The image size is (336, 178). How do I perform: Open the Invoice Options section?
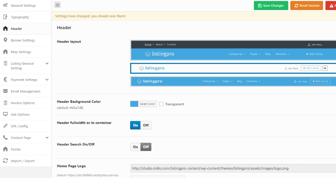pyautogui.click(x=23, y=103)
